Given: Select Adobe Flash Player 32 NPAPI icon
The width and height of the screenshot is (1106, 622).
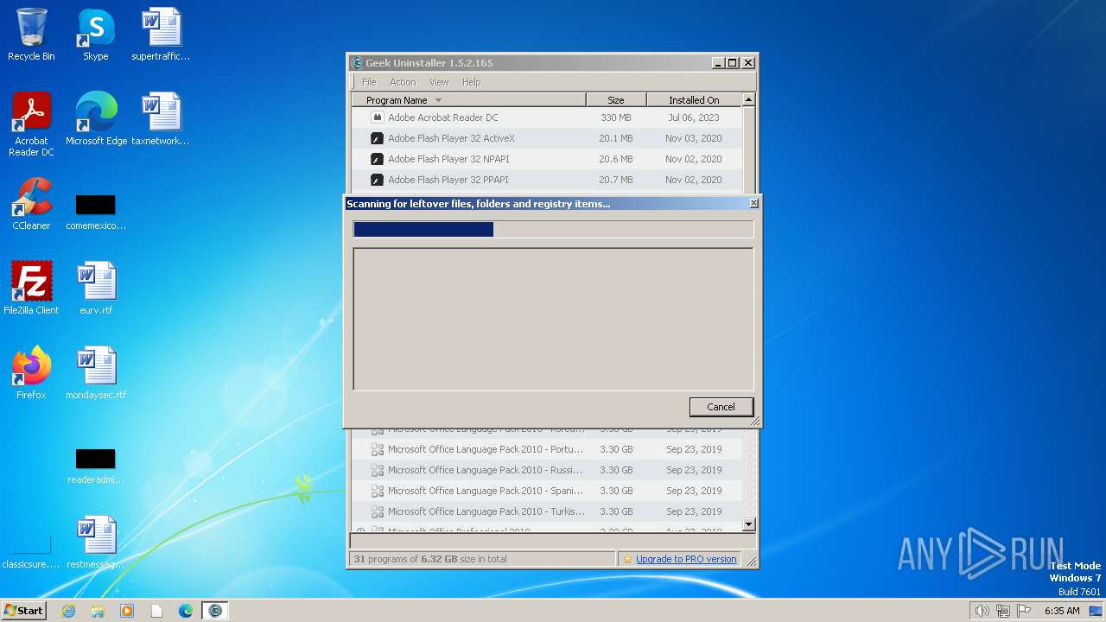Looking at the screenshot, I should pos(377,159).
